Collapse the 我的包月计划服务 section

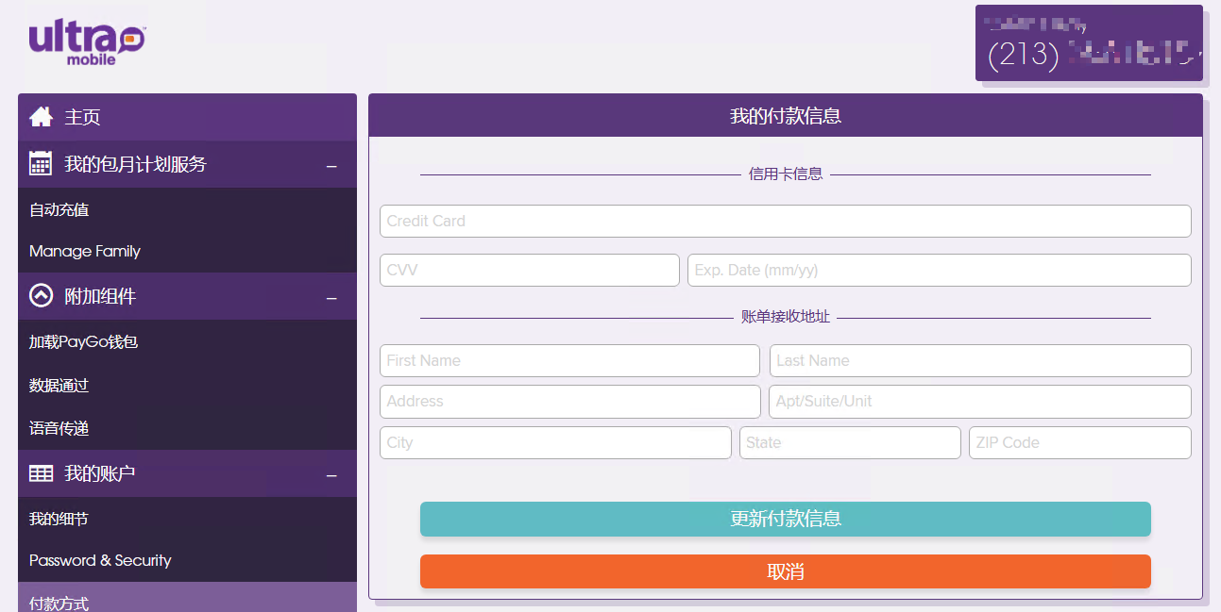click(331, 166)
